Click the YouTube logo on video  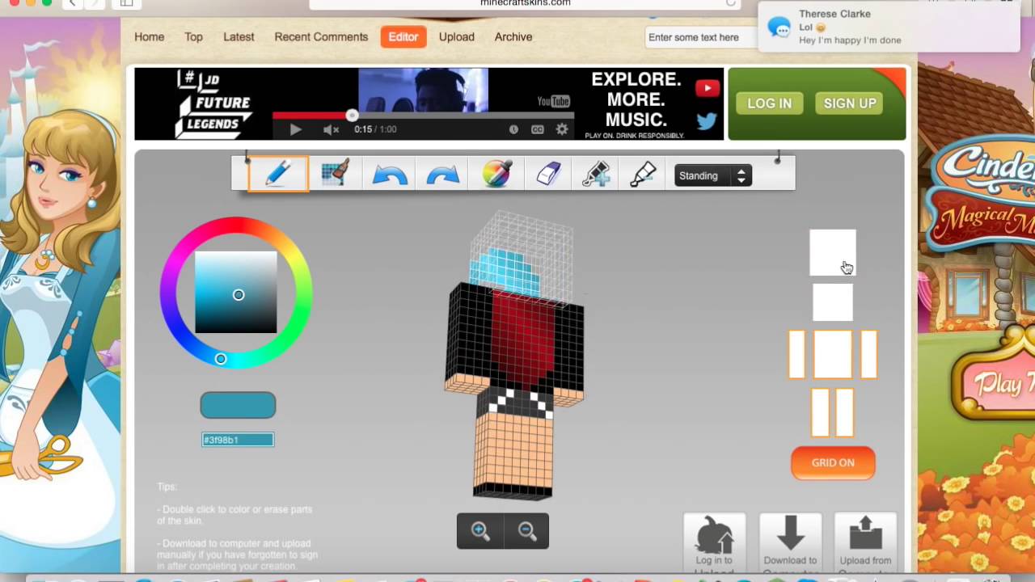pos(554,101)
